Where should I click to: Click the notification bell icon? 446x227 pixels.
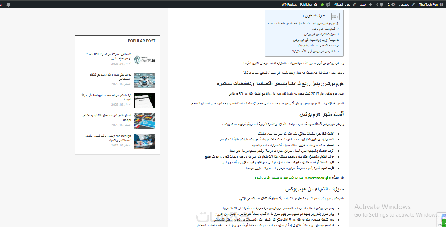coord(8,4)
